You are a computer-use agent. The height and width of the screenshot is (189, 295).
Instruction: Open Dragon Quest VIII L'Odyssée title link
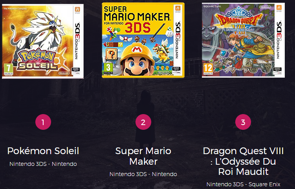[243, 161]
